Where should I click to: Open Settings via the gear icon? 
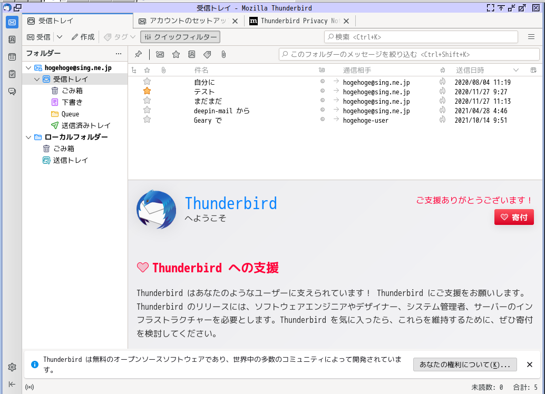pos(12,367)
